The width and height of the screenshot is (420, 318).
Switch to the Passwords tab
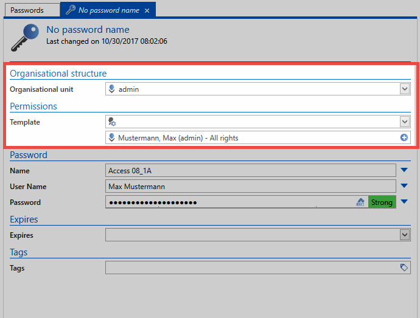coord(32,10)
